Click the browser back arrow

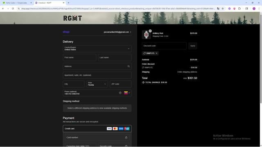[x=3, y=9]
